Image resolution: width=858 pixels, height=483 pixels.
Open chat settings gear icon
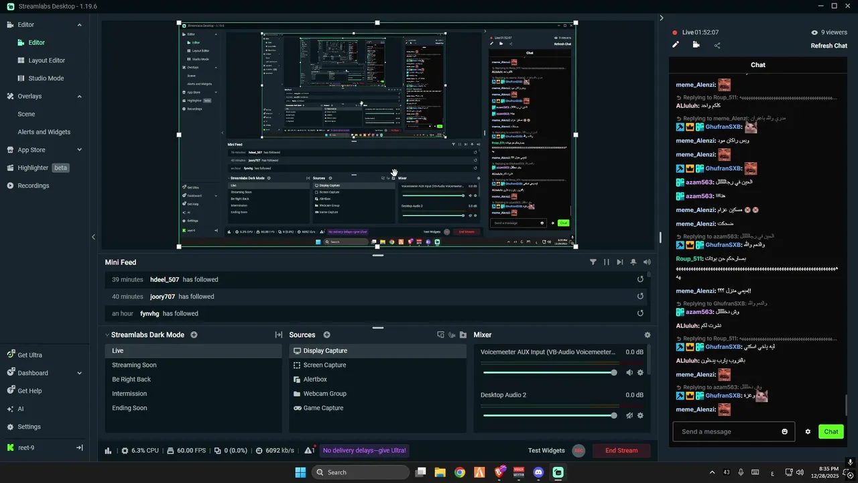pos(808,431)
